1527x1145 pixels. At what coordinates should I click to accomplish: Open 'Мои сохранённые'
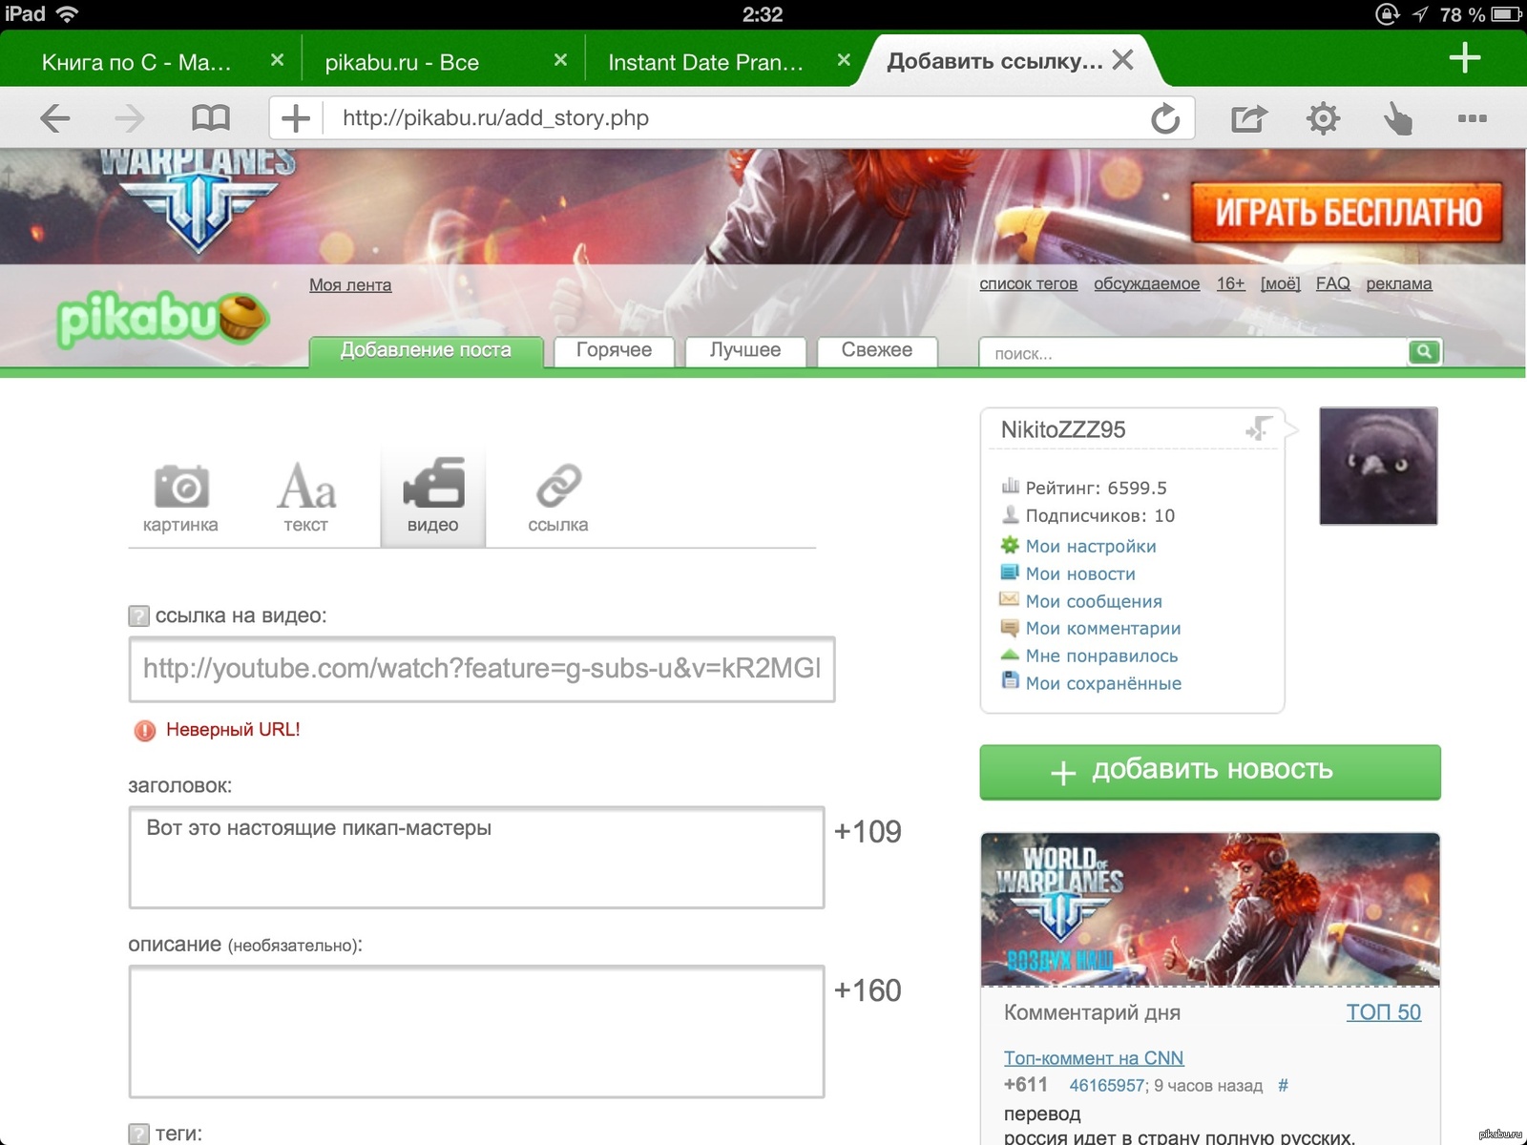click(1103, 684)
